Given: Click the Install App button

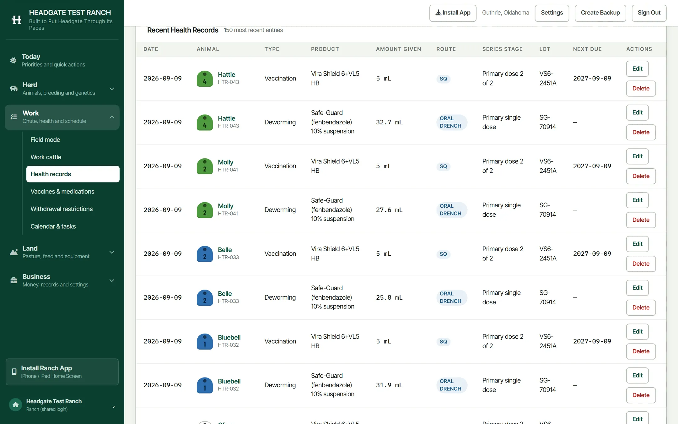Looking at the screenshot, I should [453, 13].
